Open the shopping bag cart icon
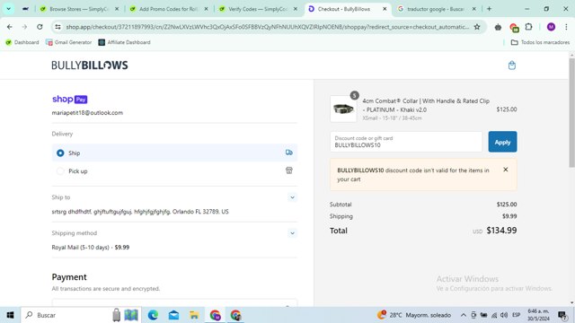 tap(511, 65)
